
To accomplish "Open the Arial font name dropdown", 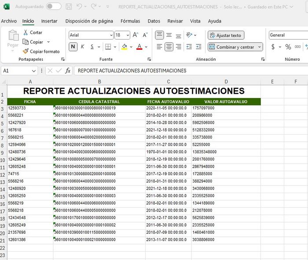I will click(x=111, y=35).
